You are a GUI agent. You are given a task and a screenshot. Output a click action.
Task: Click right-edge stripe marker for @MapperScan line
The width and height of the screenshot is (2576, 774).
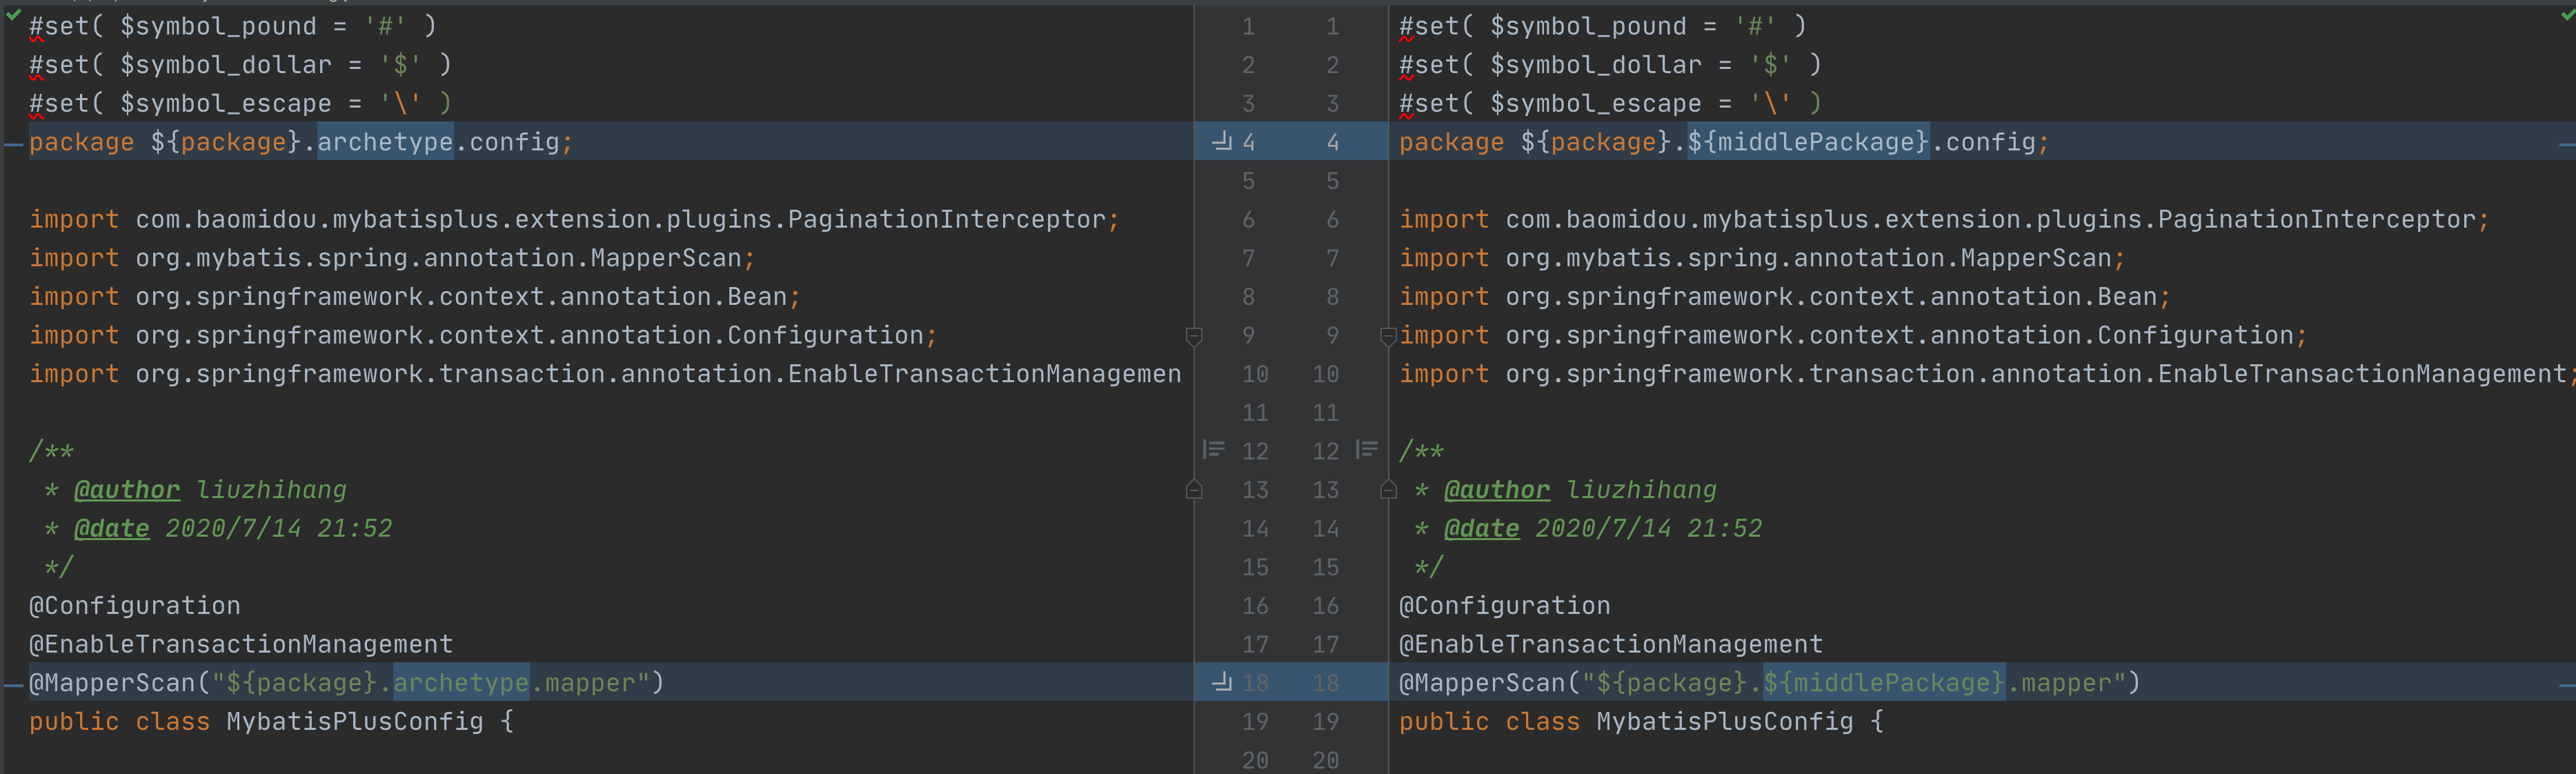pos(2567,686)
